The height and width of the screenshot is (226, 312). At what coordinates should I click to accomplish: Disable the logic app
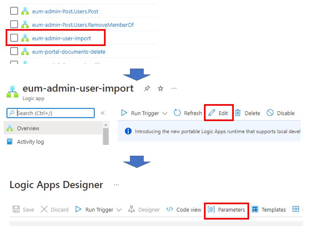tap(281, 113)
